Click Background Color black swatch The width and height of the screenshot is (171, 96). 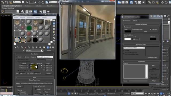(x=128, y=31)
